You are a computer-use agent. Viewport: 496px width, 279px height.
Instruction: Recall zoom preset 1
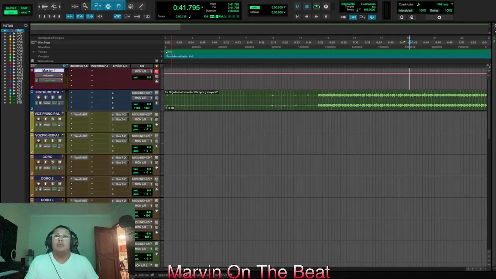[x=39, y=16]
